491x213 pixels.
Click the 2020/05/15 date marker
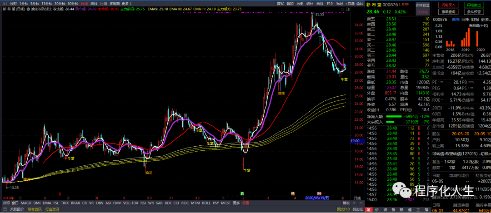pyautogui.click(x=317, y=198)
